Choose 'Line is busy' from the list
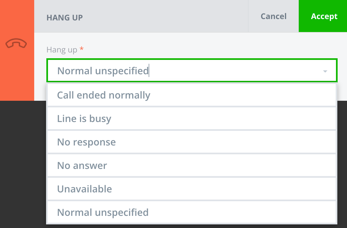Viewport: 347px width, 228px height. tap(84, 119)
